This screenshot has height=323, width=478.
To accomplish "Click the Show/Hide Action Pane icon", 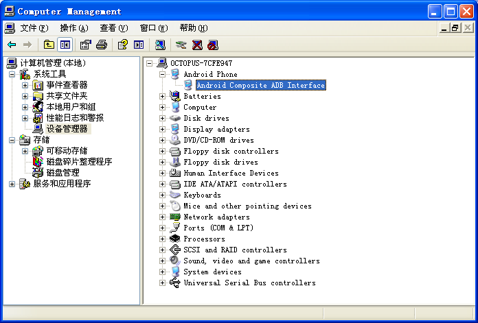I will coord(139,45).
